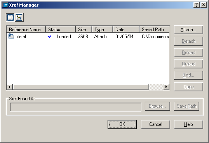Click the Unload button

pyautogui.click(x=188, y=64)
